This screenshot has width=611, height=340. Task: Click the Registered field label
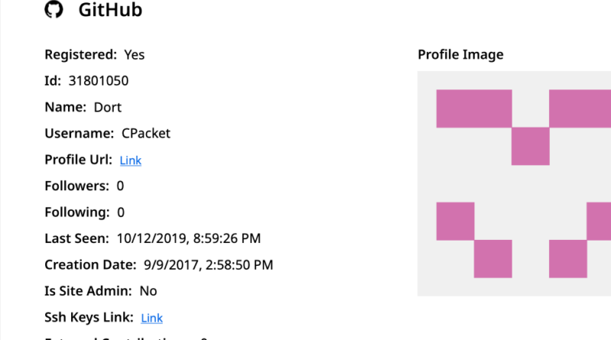81,55
